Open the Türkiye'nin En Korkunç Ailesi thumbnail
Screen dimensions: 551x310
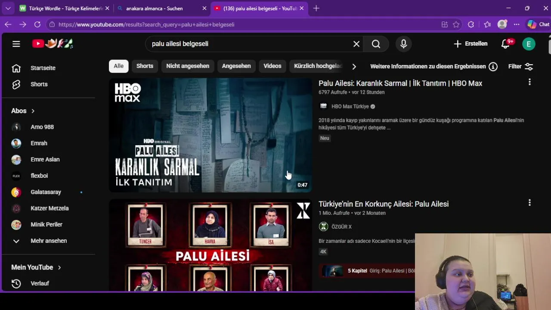[x=210, y=245]
